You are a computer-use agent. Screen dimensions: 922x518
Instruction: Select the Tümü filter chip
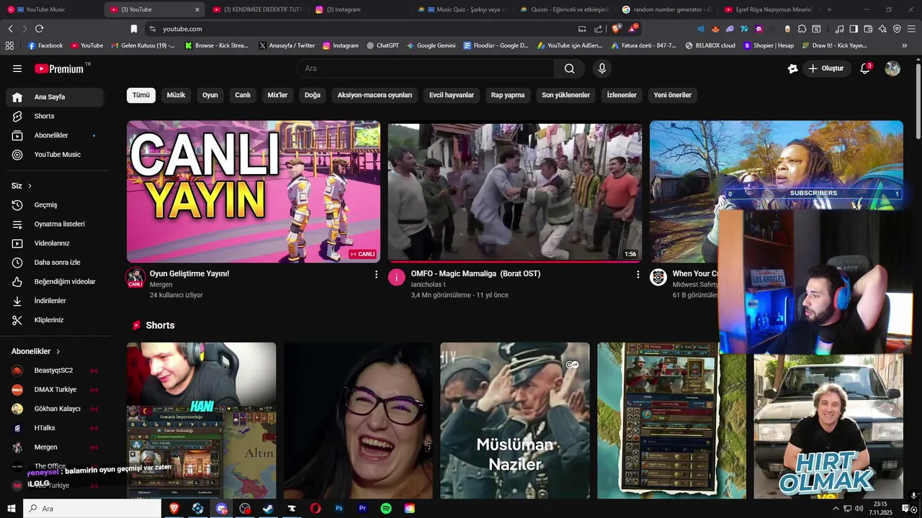click(141, 95)
